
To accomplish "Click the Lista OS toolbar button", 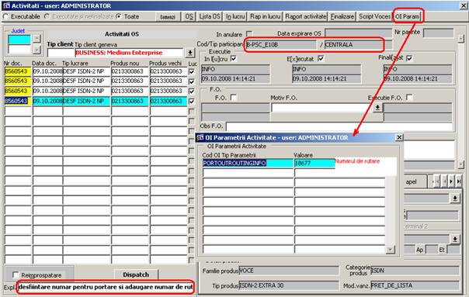I will (210, 16).
